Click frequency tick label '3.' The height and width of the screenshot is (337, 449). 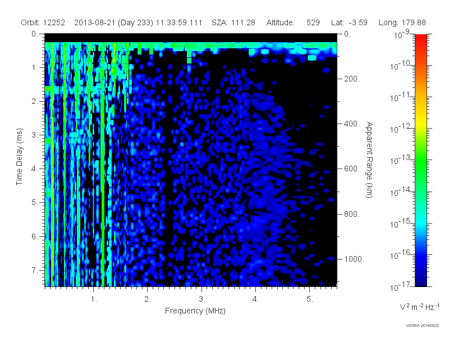coord(202,299)
